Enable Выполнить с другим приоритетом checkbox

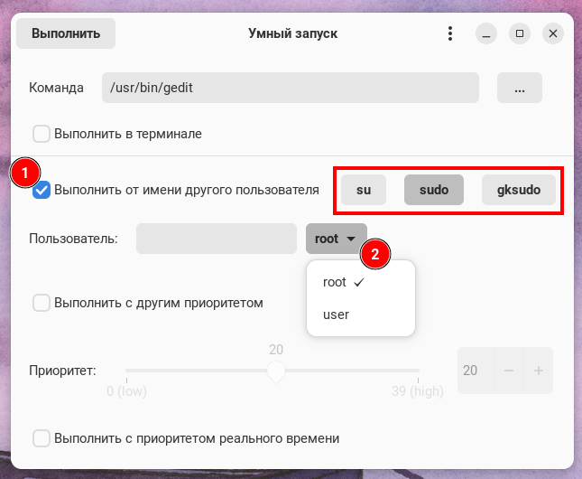tap(42, 303)
